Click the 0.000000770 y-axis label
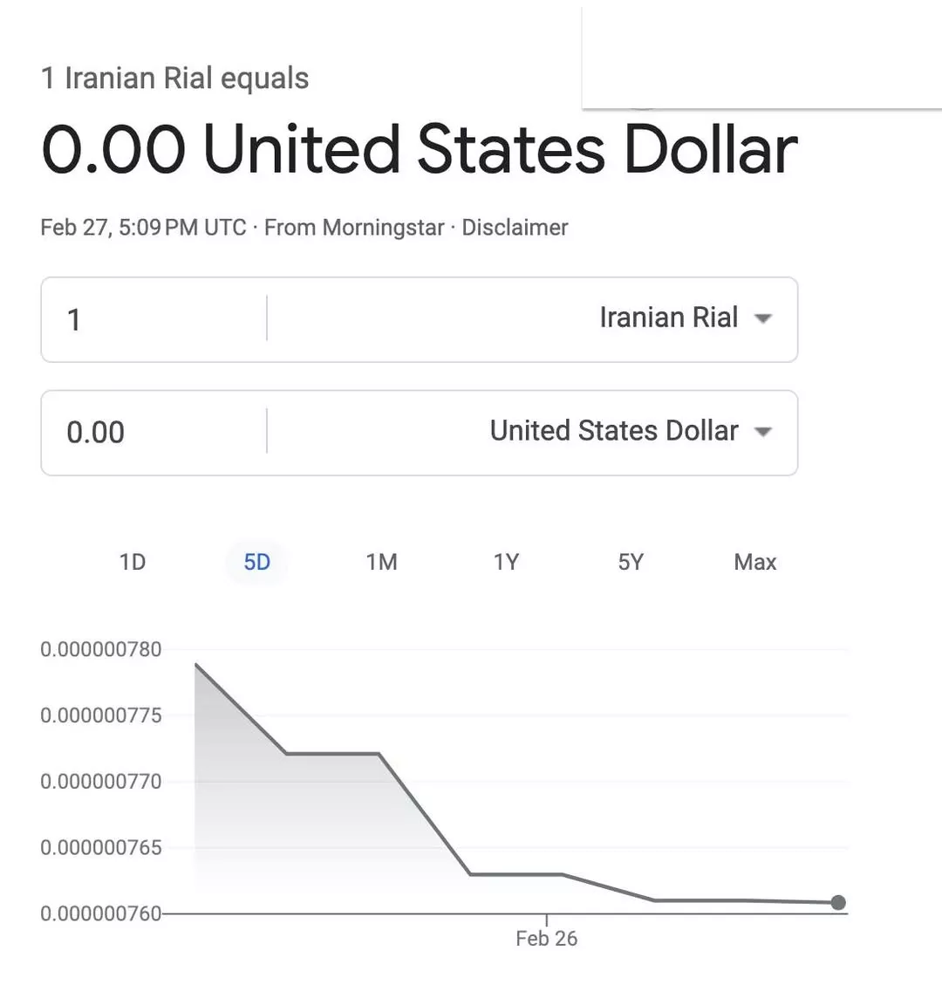Viewport: 942px width, 992px height. (x=101, y=782)
